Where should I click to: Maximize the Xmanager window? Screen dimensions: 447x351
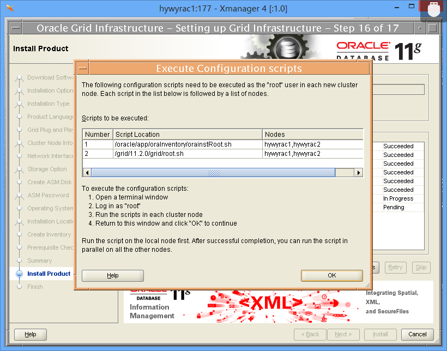click(412, 7)
